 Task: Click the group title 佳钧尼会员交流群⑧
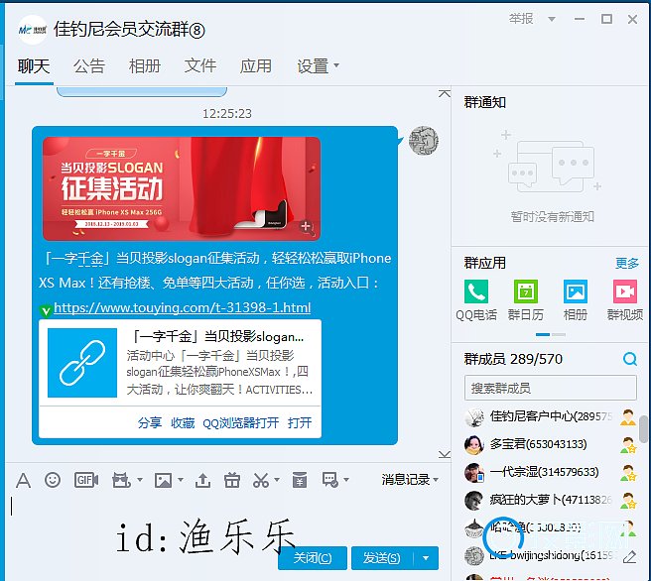129,30
